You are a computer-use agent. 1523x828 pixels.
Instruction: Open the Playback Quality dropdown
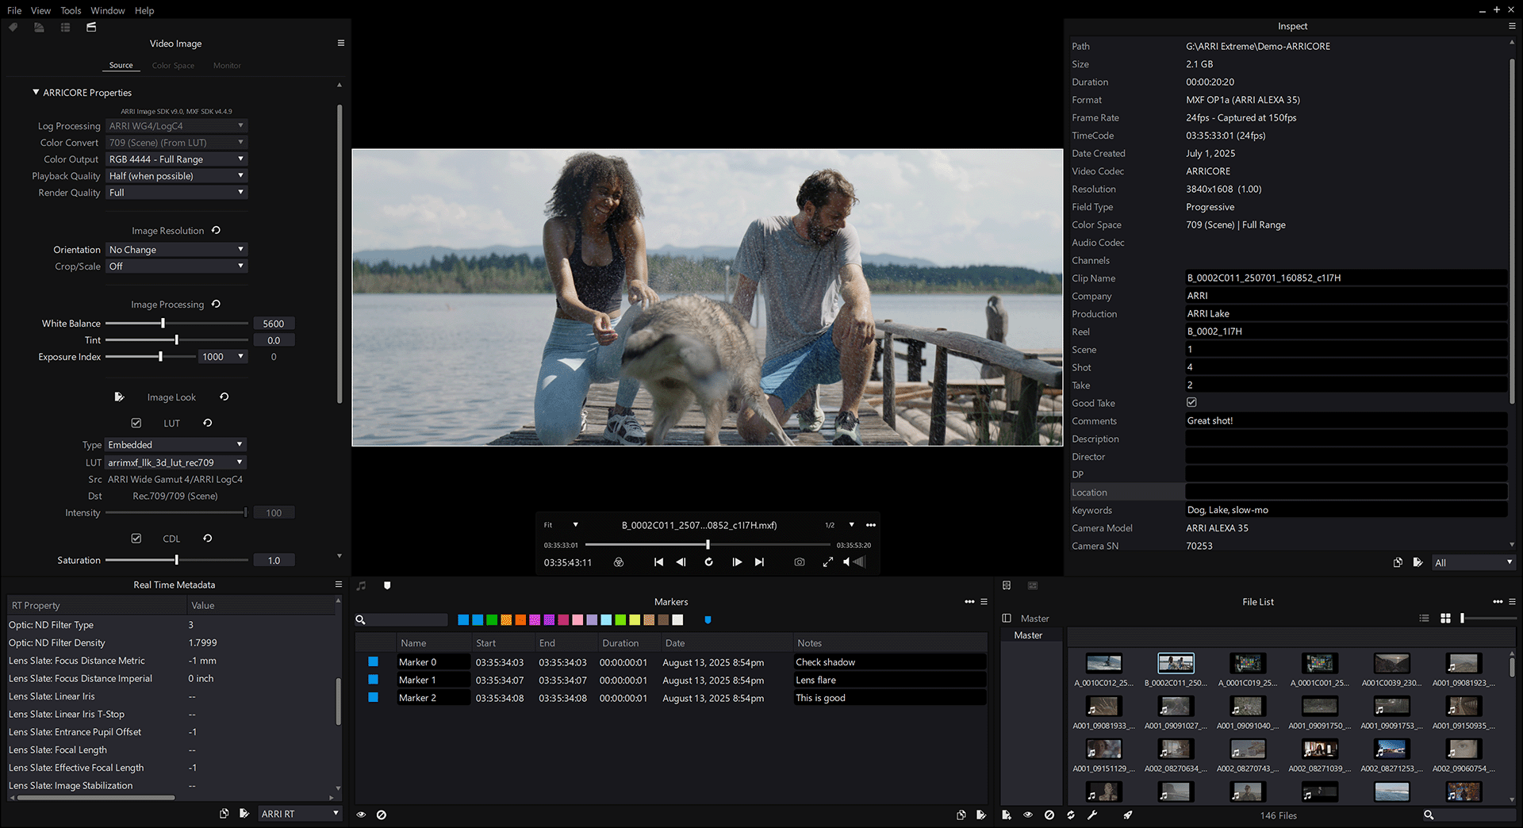coord(176,176)
